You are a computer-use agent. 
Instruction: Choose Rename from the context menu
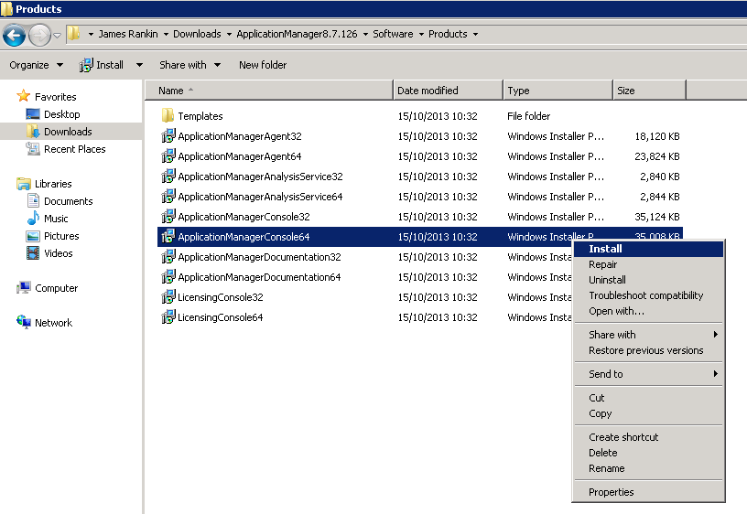648,468
